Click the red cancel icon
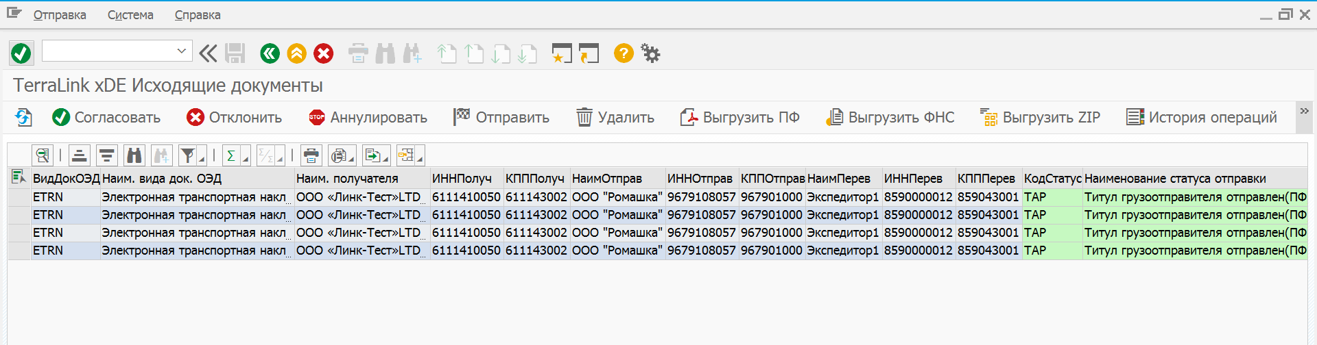 tap(323, 53)
